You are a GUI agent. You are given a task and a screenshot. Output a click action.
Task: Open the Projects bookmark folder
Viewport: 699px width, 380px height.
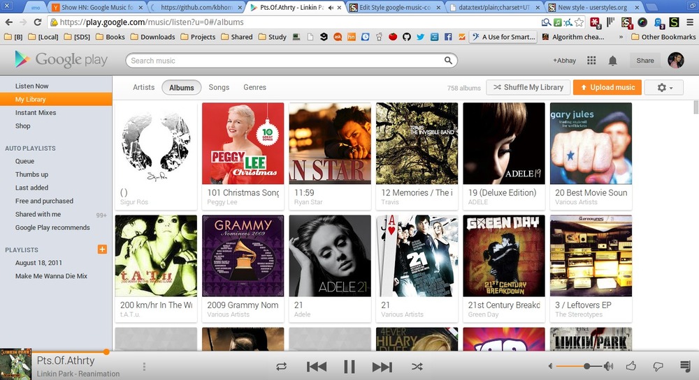[198, 37]
